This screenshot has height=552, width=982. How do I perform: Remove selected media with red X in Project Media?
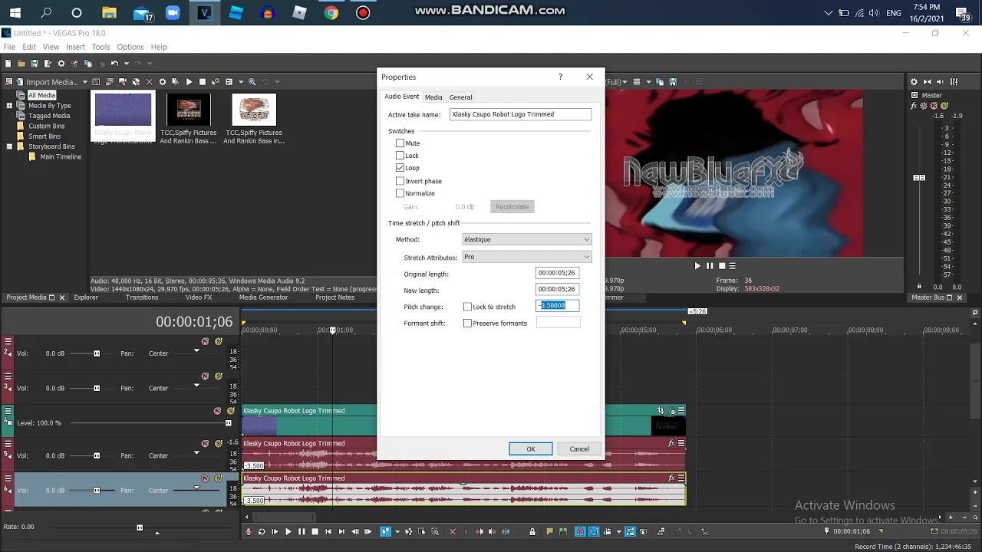[x=149, y=82]
